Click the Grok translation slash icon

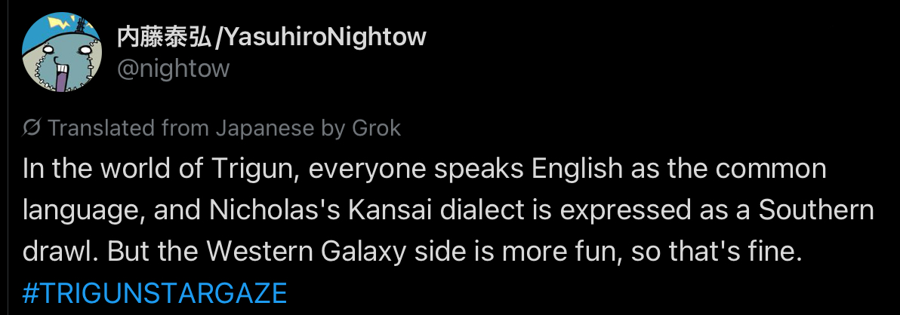32,128
